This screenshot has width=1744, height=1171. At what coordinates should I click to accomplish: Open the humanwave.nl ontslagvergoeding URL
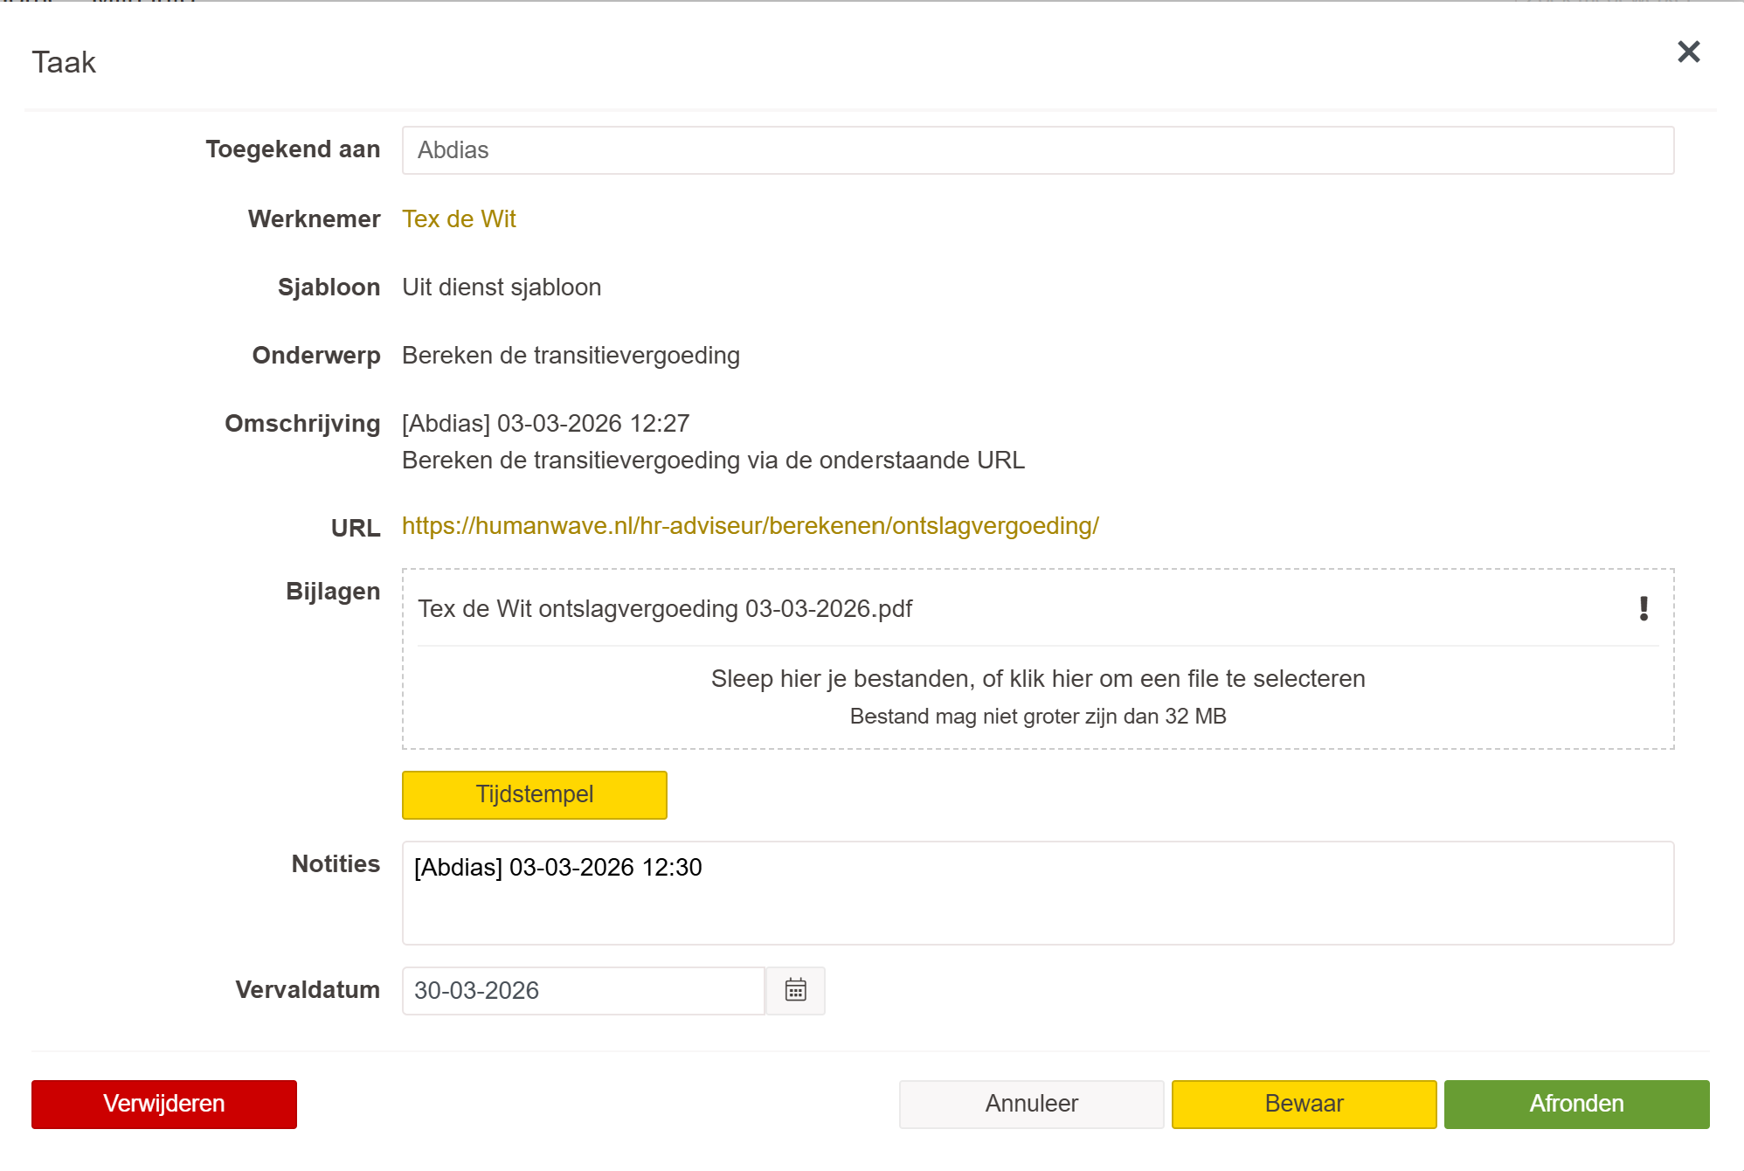tap(750, 526)
